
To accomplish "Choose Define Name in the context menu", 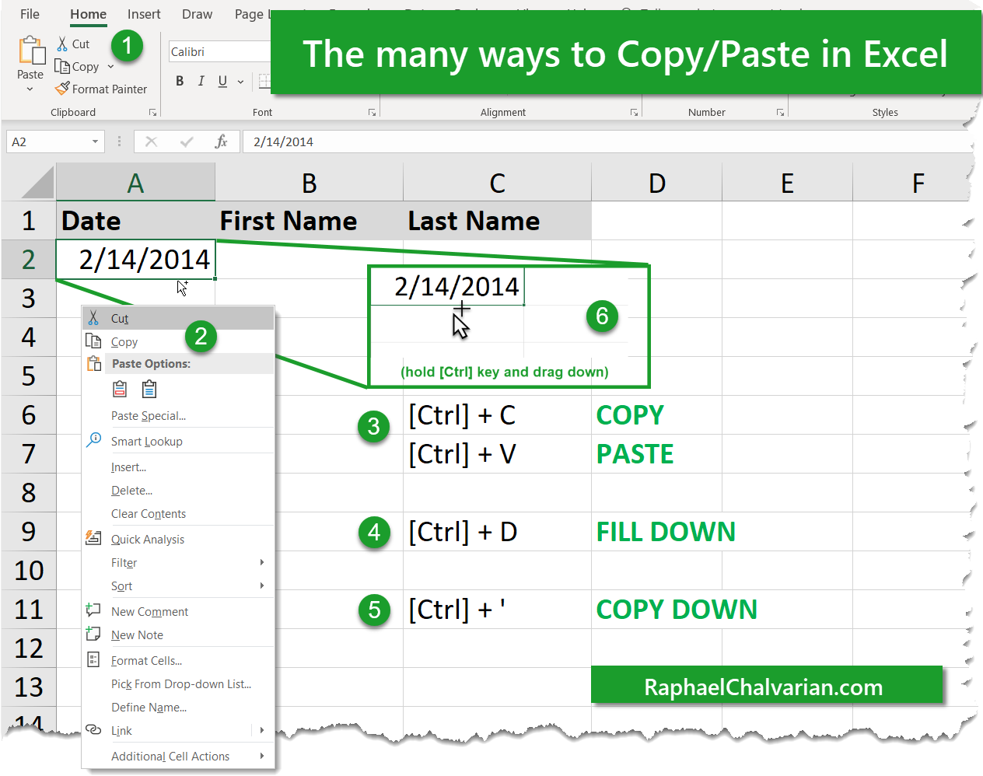I will coord(178,707).
